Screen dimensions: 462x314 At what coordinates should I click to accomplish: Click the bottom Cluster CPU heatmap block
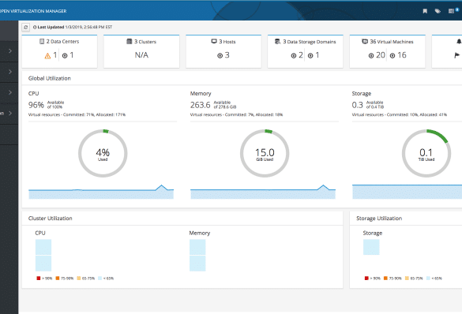tap(43, 264)
